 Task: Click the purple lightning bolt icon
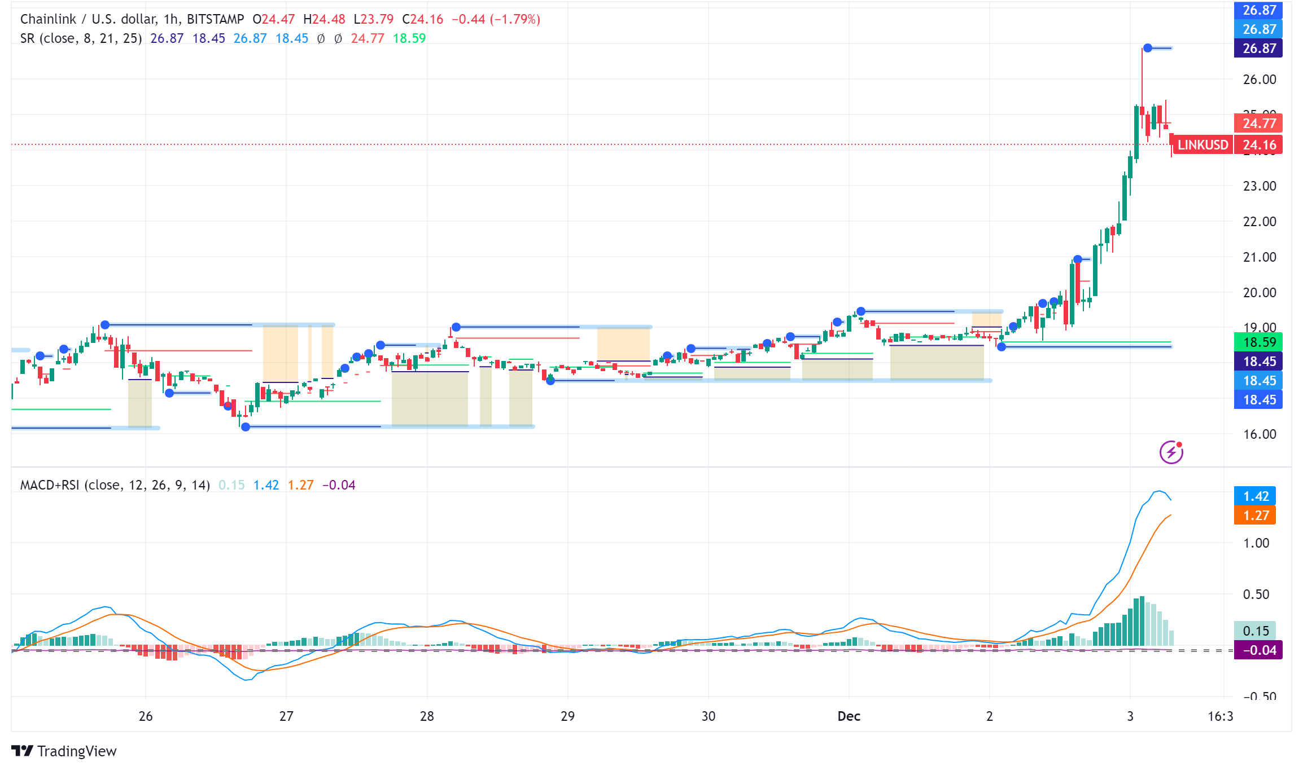click(x=1171, y=452)
